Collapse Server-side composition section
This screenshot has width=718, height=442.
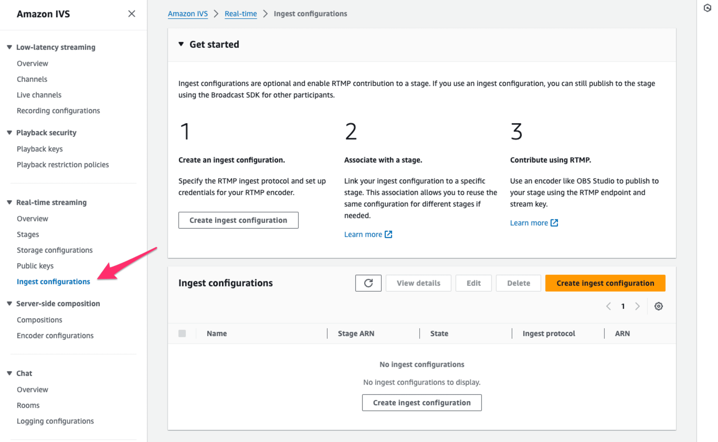coord(10,304)
